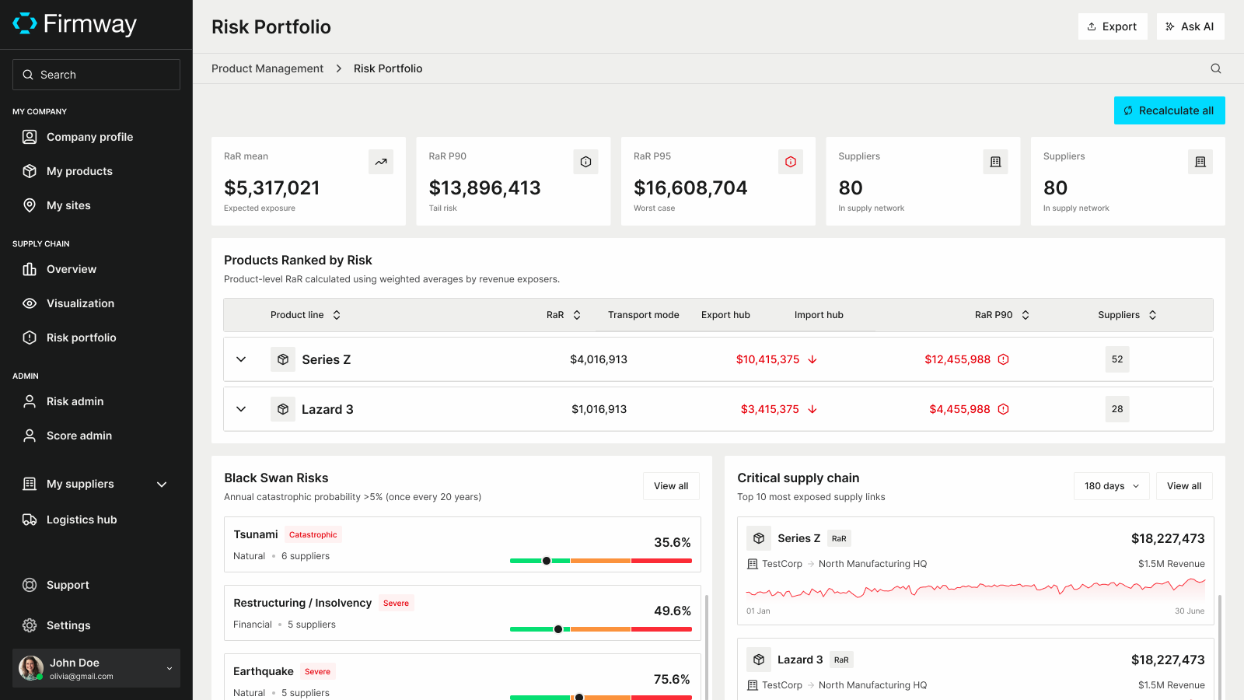Screen dimensions: 1244x700
Task: Click the search magnifier icon in breadcrumb bar
Action: tap(1216, 68)
